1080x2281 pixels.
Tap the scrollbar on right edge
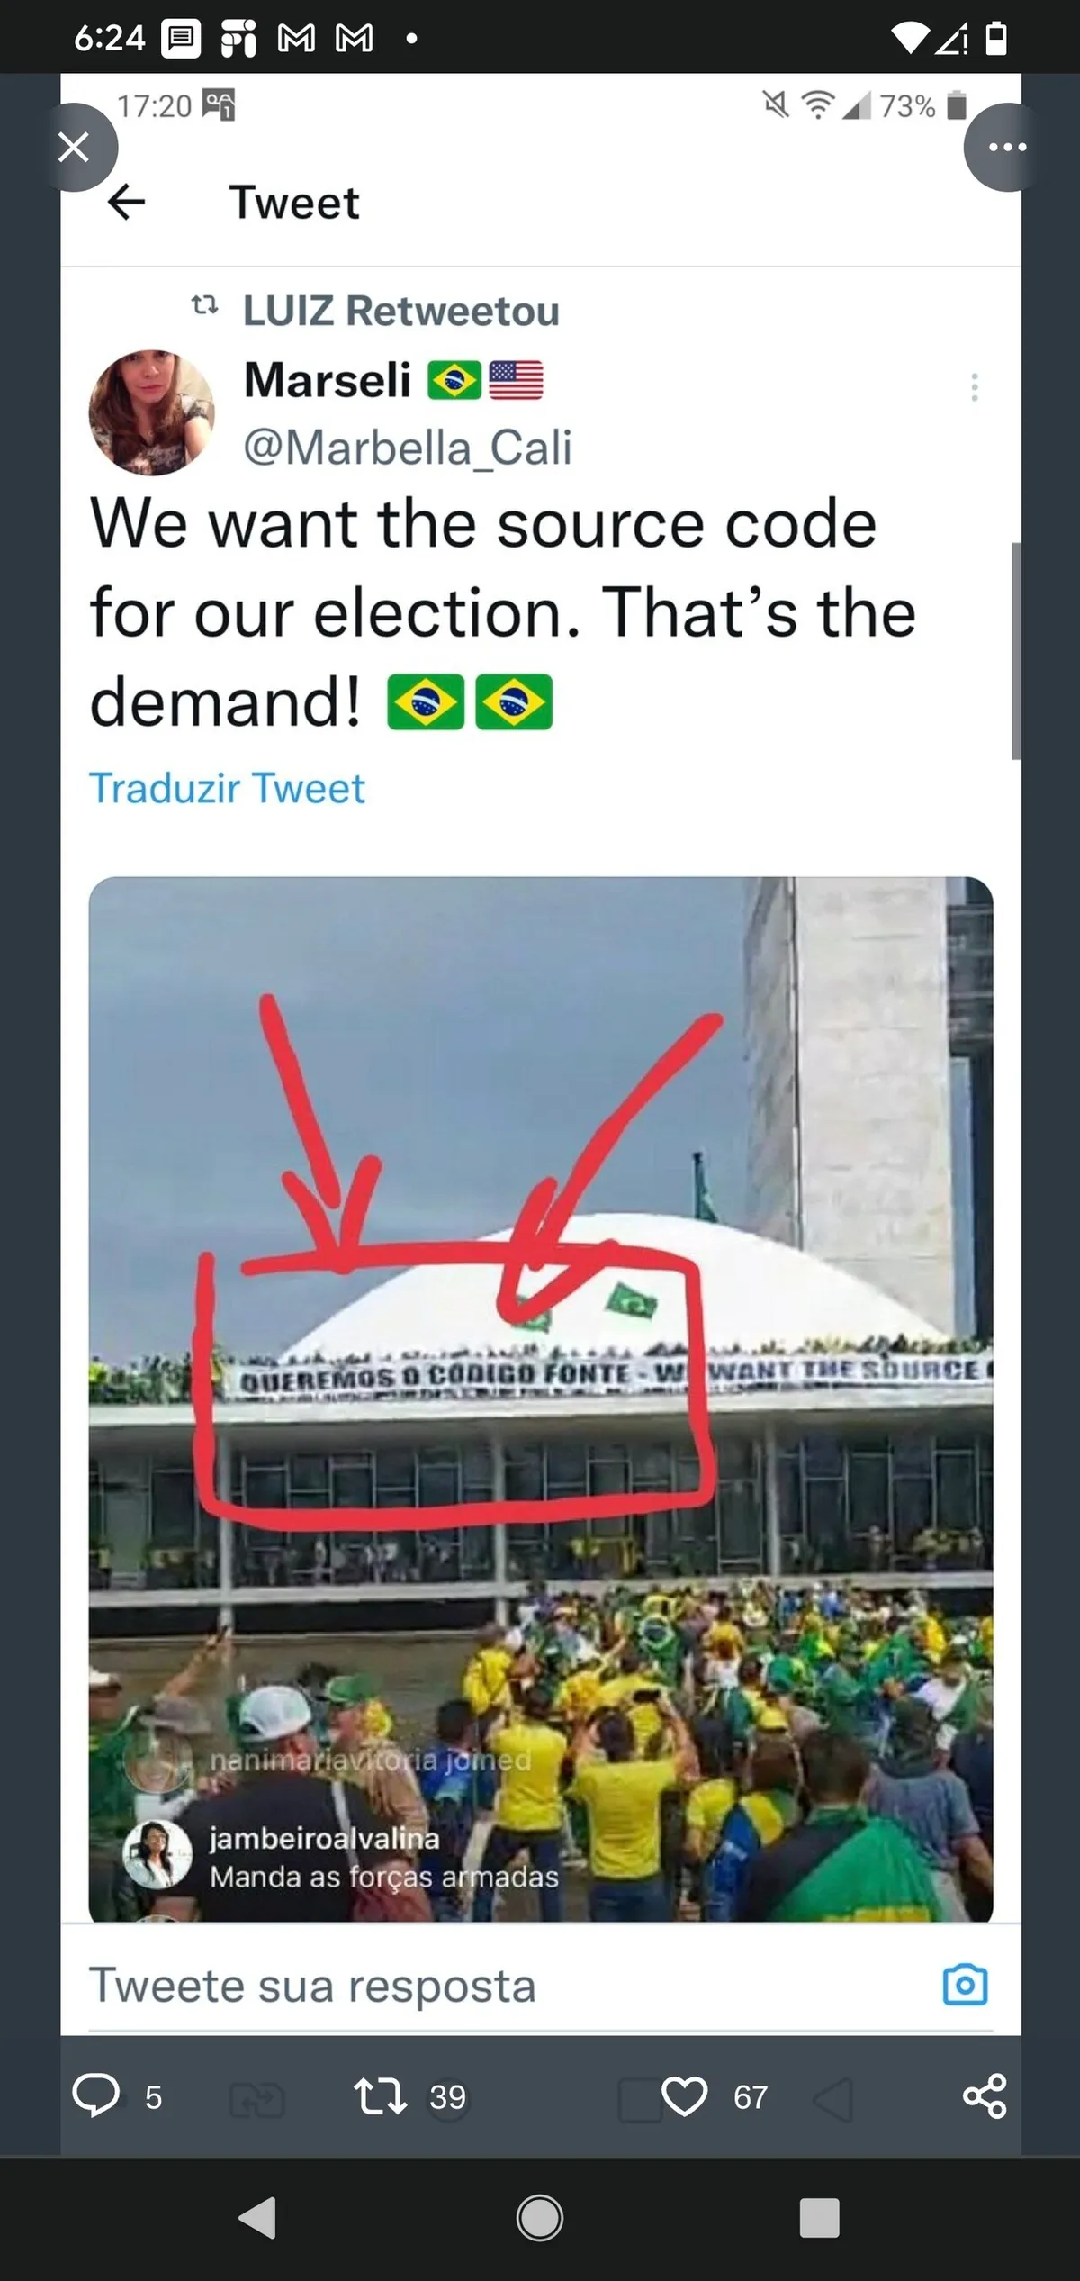click(1016, 650)
